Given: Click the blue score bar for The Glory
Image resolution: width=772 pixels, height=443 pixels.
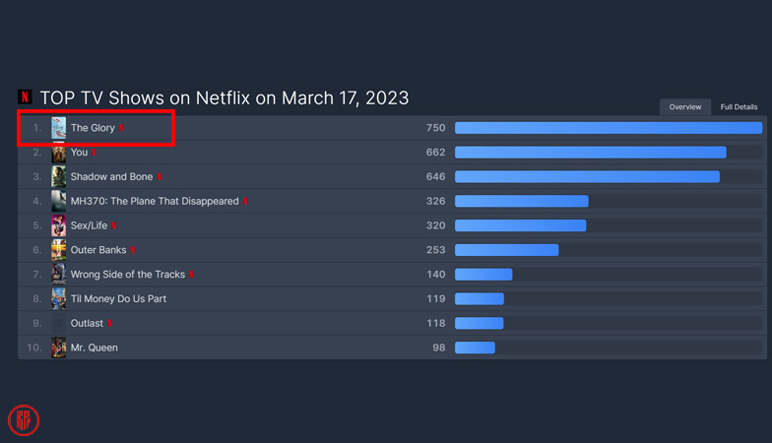Looking at the screenshot, I should click(608, 128).
